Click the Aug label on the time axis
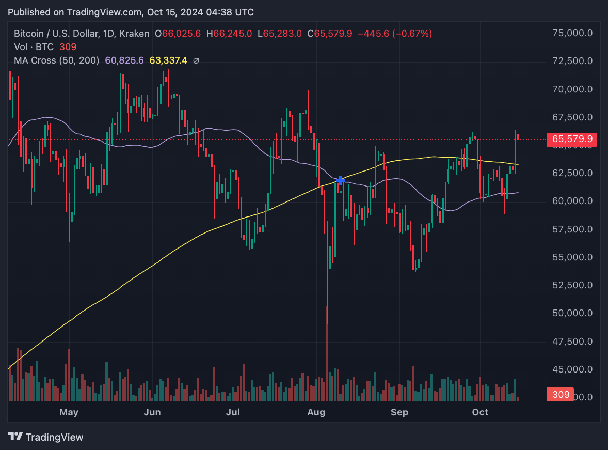 click(x=316, y=412)
